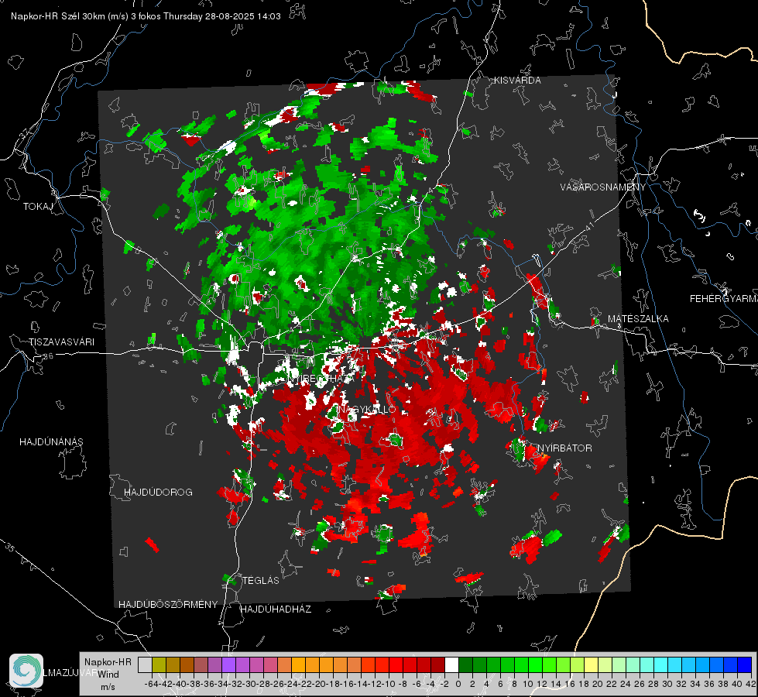Click the HAJDÚBÖSZÖRMÉNY town label
This screenshot has width=758, height=697.
168,605
